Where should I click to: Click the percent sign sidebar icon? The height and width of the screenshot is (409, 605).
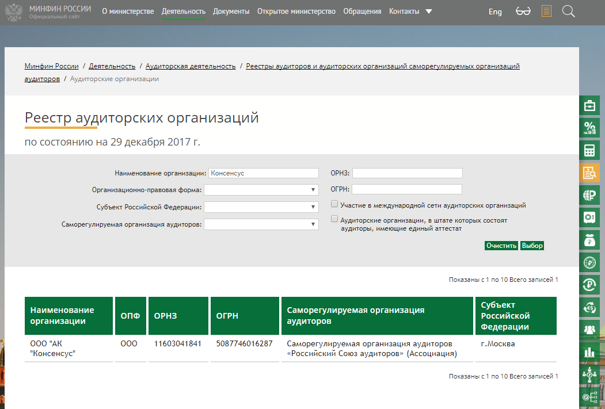point(589,128)
